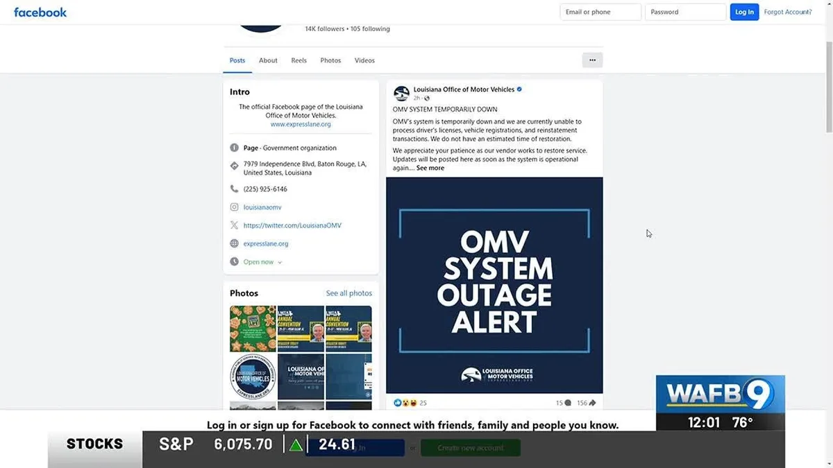This screenshot has width=833, height=468.
Task: Open the twitter.com/LouisianaOMV link
Action: coord(292,225)
